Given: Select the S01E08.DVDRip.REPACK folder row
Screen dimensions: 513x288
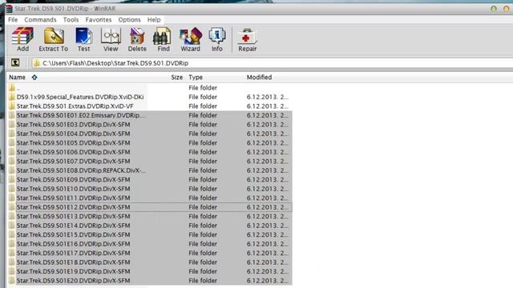Looking at the screenshot, I should [x=149, y=170].
